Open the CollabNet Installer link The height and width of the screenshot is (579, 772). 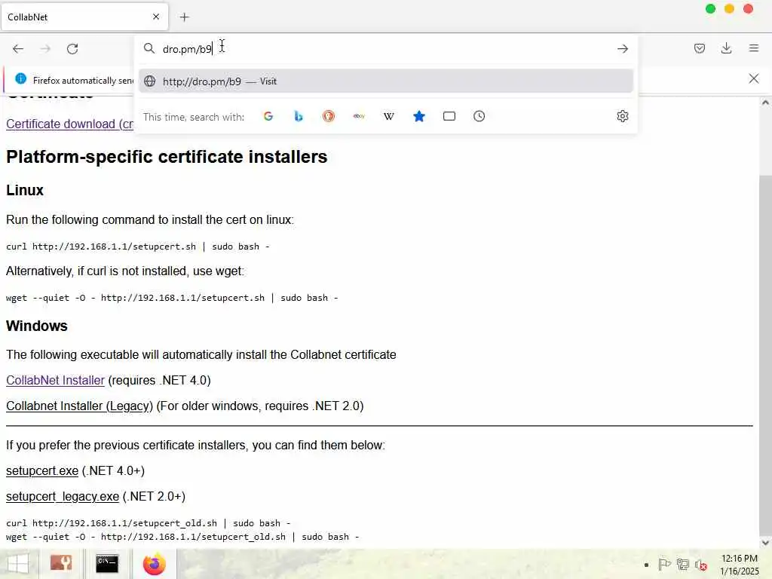point(55,380)
